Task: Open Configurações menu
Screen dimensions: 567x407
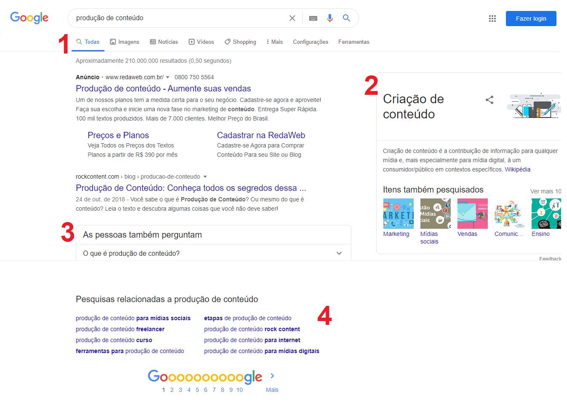Action: [x=310, y=42]
